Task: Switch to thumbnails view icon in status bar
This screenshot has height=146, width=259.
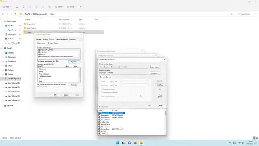Action: tap(257, 138)
